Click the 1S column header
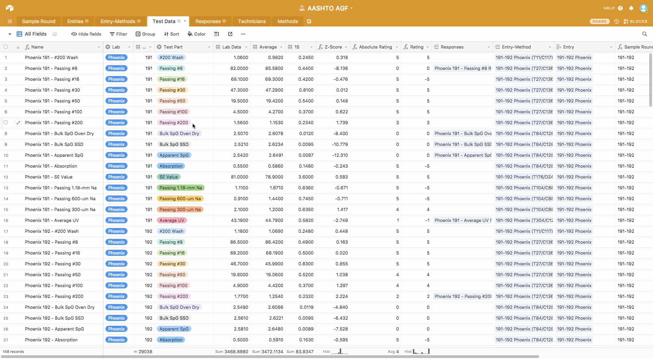653x359 pixels. click(300, 47)
